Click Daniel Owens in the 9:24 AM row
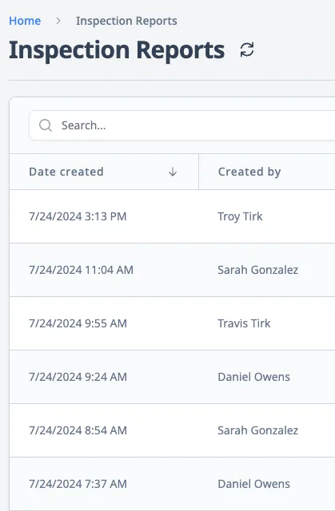Image resolution: width=335 pixels, height=511 pixels. click(x=253, y=377)
